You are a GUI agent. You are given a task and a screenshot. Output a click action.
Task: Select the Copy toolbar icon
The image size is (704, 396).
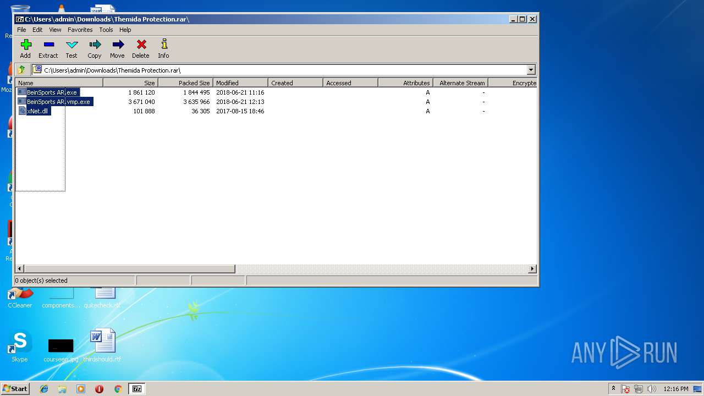coord(95,48)
